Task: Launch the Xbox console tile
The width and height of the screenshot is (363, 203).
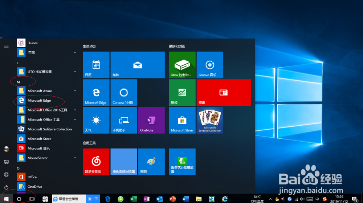Action: tap(182, 65)
